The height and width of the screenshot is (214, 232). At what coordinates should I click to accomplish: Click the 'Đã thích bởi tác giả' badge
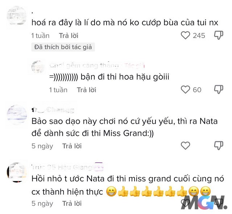coord(63,47)
